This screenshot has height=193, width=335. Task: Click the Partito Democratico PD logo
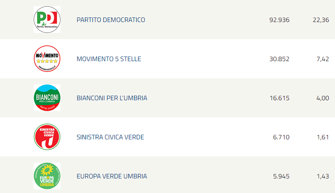47,20
